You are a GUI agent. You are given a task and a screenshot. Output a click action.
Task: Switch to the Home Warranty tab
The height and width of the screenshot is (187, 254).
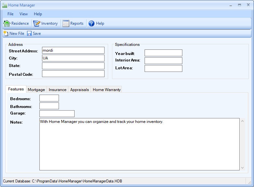106,90
